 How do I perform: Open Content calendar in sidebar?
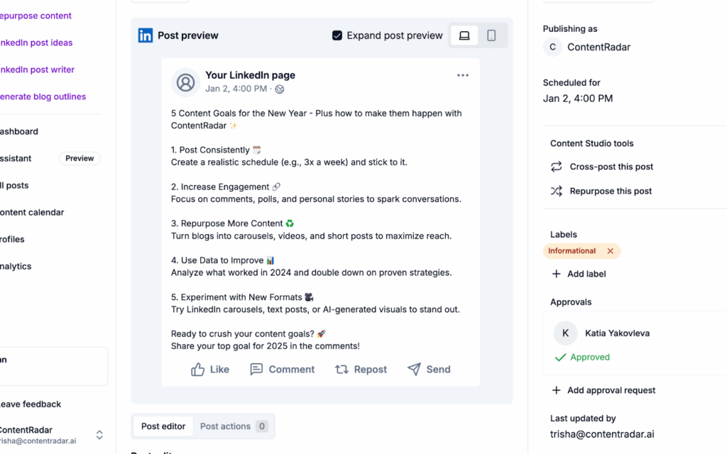pyautogui.click(x=32, y=212)
